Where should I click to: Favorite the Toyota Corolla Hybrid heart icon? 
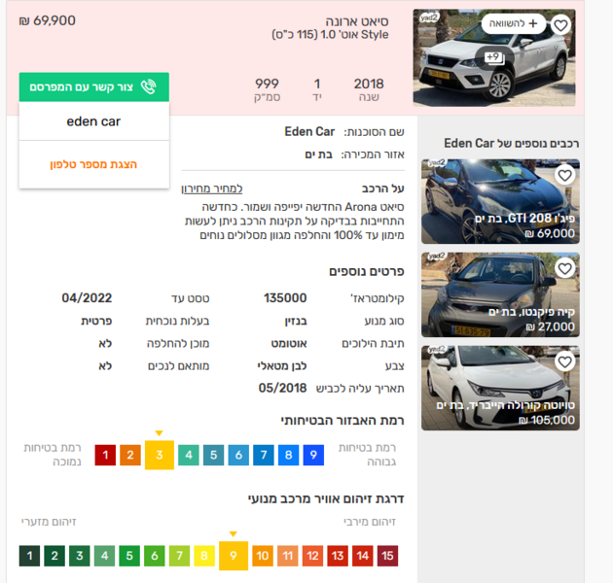[564, 362]
